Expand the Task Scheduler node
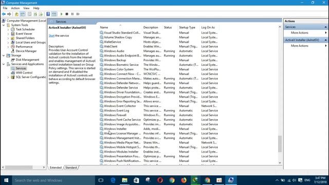The width and height of the screenshot is (329, 185). pyautogui.click(x=8, y=29)
